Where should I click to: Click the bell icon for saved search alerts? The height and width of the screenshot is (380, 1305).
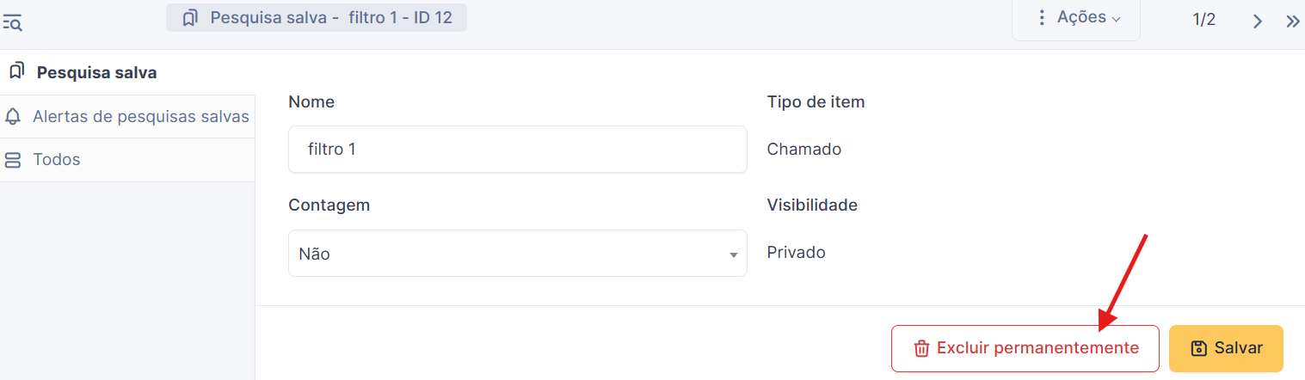pos(13,116)
